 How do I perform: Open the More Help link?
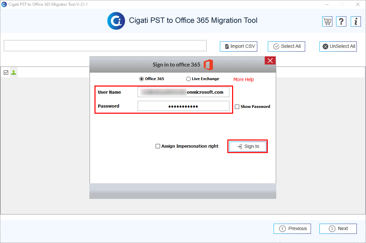[243, 79]
